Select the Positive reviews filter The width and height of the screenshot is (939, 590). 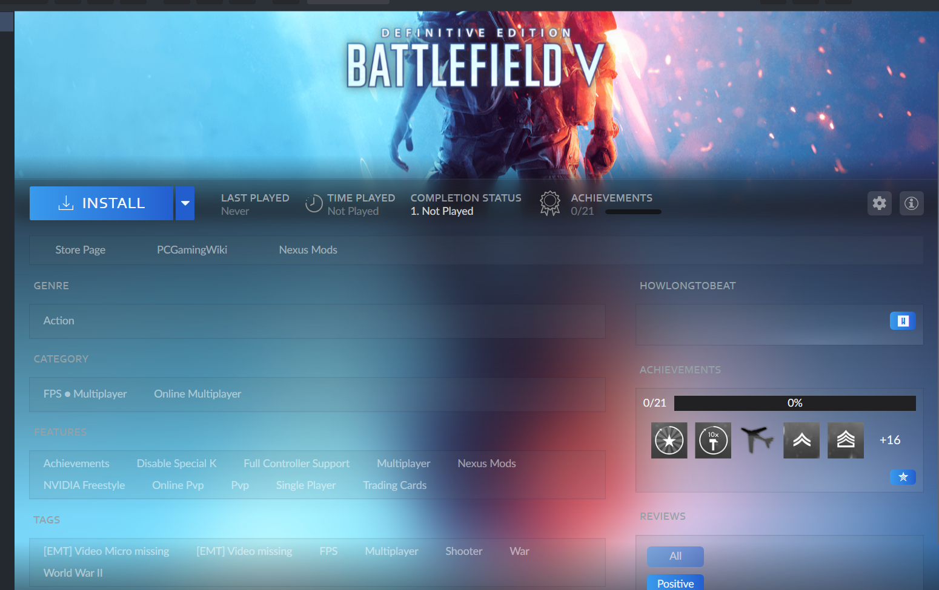[675, 583]
